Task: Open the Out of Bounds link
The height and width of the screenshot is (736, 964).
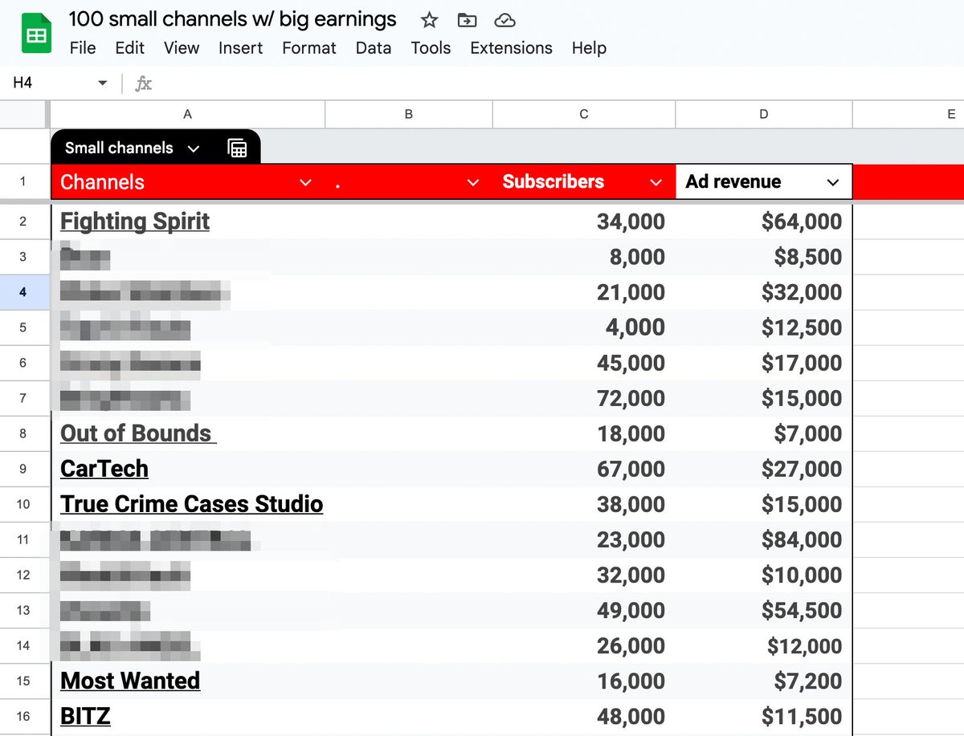Action: point(138,433)
